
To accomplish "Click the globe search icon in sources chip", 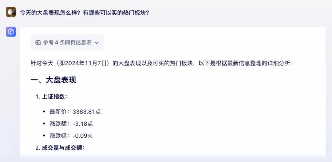I will pos(38,42).
